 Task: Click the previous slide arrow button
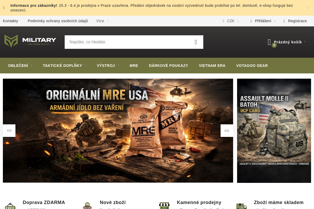pyautogui.click(x=9, y=131)
